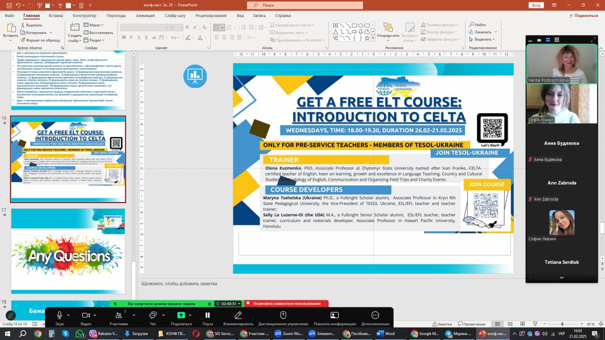605x340 pixels.
Task: Toggle Примечания comments pane in status bar
Action: pyautogui.click(x=471, y=324)
